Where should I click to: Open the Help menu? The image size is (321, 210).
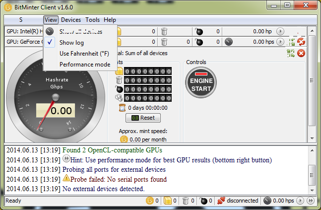coord(110,20)
